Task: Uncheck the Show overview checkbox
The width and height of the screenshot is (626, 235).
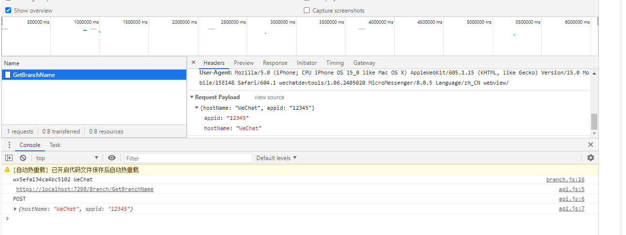Action: point(8,10)
